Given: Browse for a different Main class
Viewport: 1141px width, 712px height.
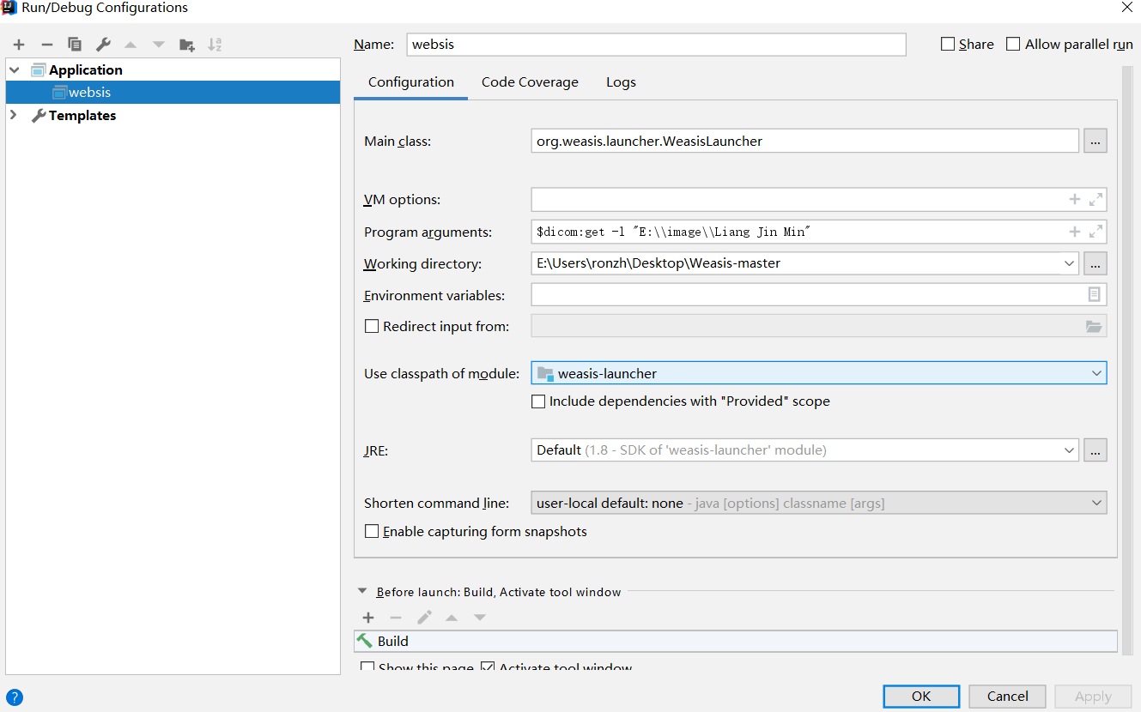Looking at the screenshot, I should pyautogui.click(x=1095, y=140).
